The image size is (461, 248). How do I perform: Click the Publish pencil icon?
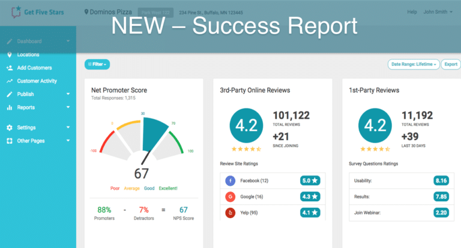coord(10,94)
